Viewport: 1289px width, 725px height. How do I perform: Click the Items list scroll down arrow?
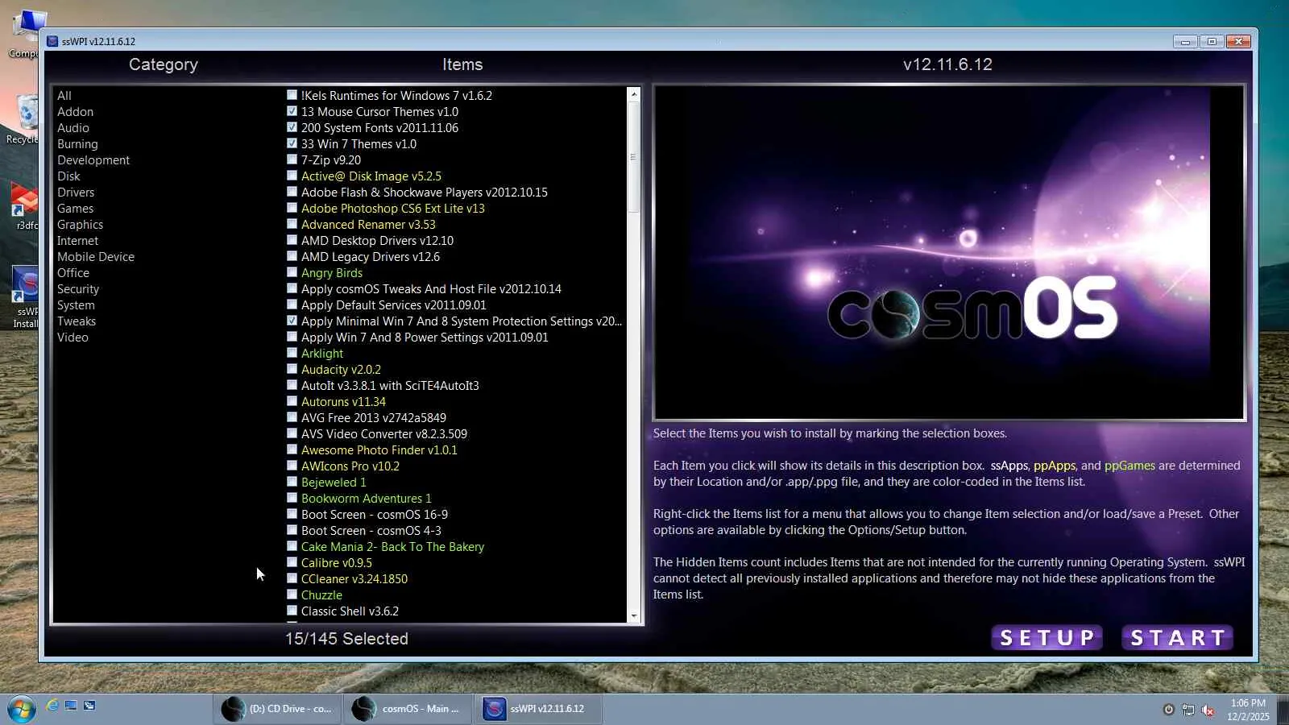tap(634, 616)
